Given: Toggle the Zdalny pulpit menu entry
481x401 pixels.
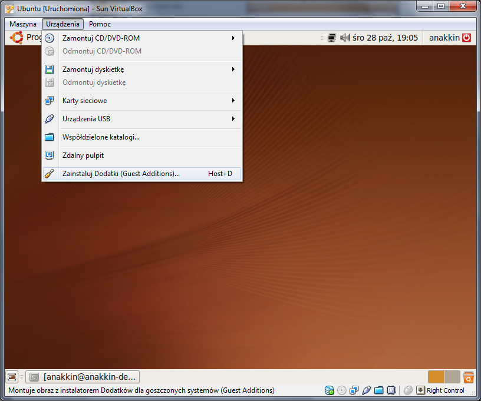Looking at the screenshot, I should pyautogui.click(x=141, y=155).
